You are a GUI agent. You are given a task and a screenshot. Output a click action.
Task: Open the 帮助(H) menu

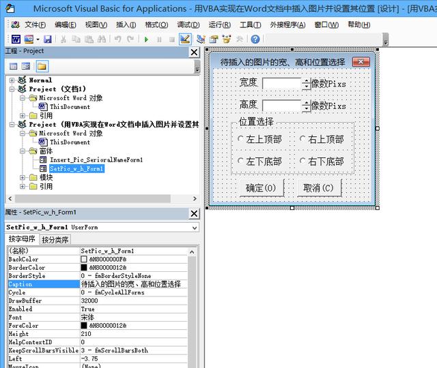pos(359,25)
